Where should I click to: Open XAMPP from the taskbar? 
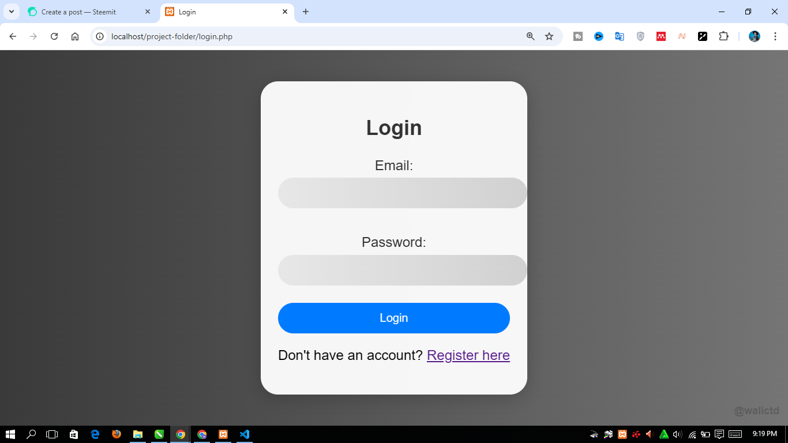pos(223,434)
